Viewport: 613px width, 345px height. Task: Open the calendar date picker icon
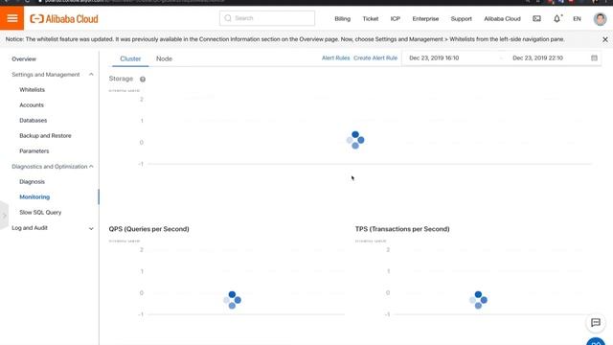click(x=594, y=57)
